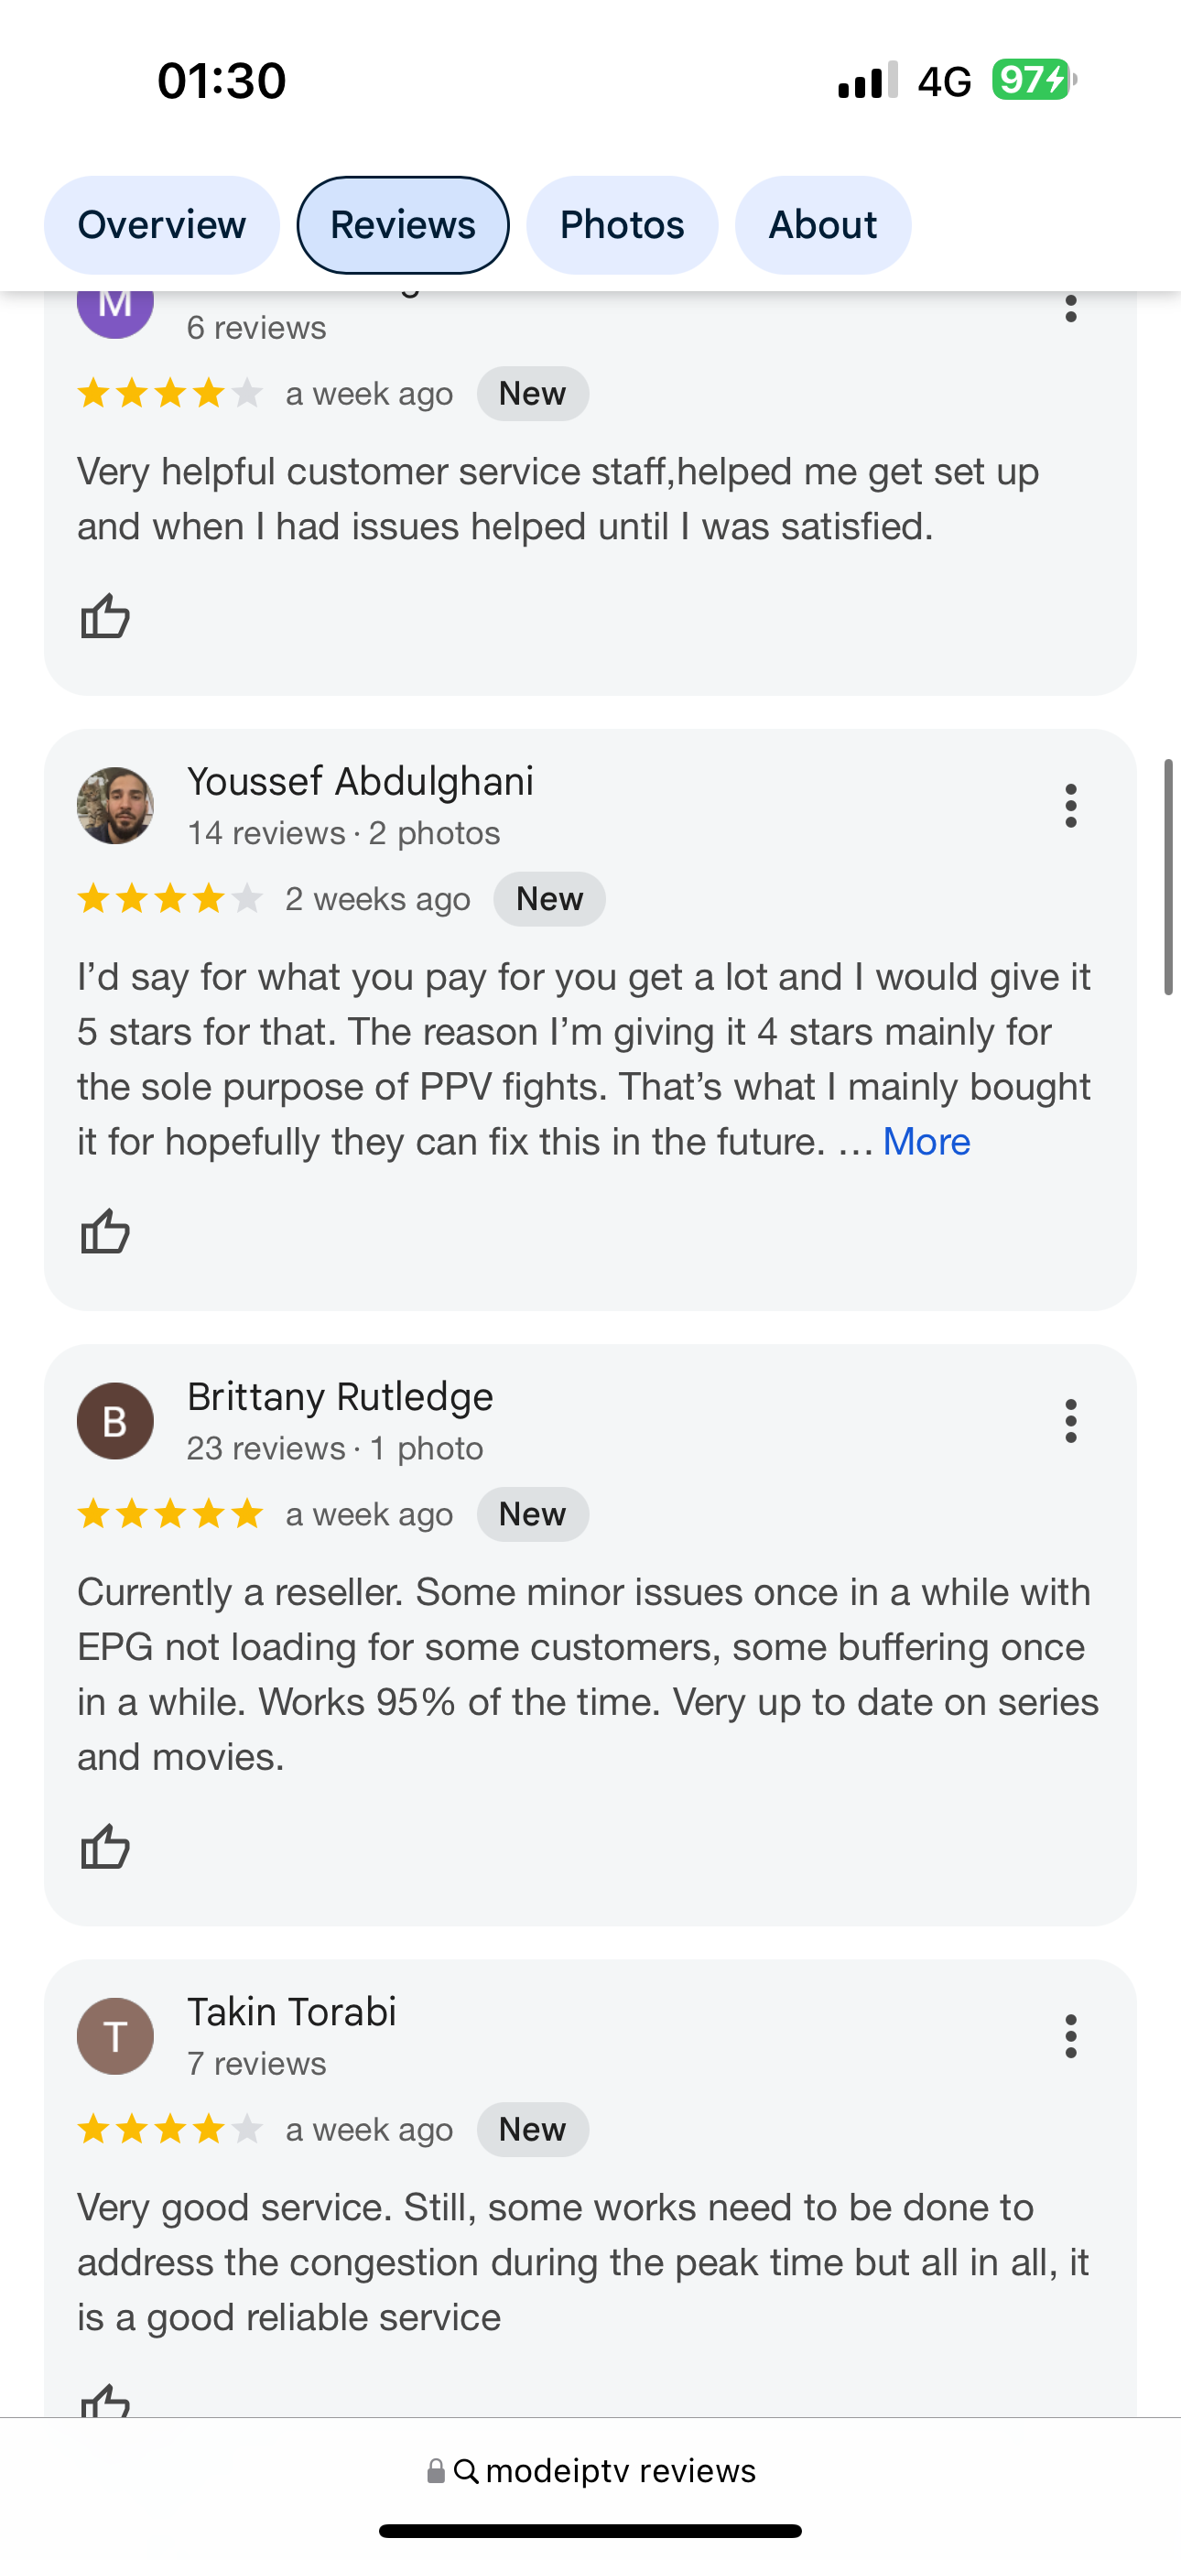Open options menu for Brittany Rutledge's review
This screenshot has height=2560, width=1181.
[x=1070, y=1421]
